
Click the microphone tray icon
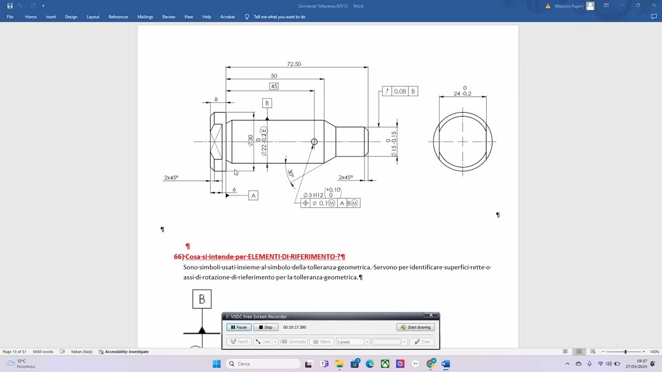(590, 364)
